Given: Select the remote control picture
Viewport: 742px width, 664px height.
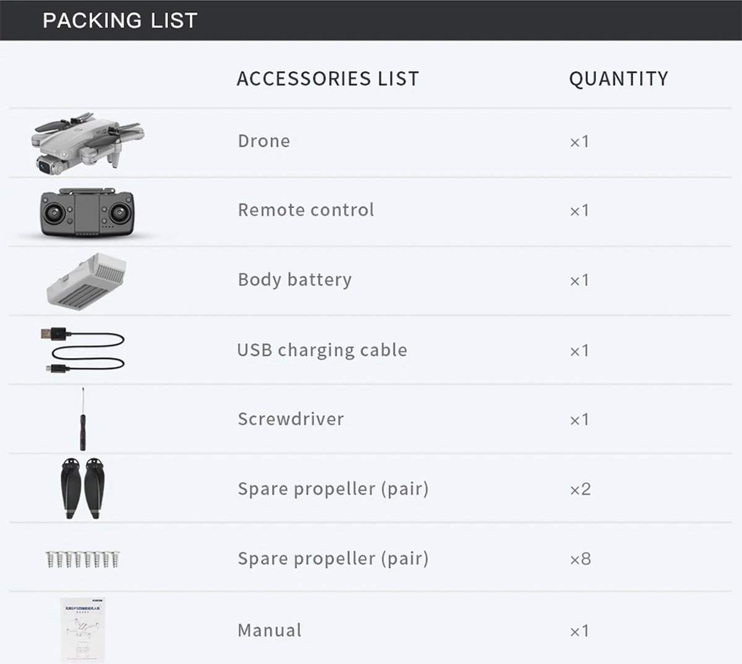Looking at the screenshot, I should [x=87, y=213].
